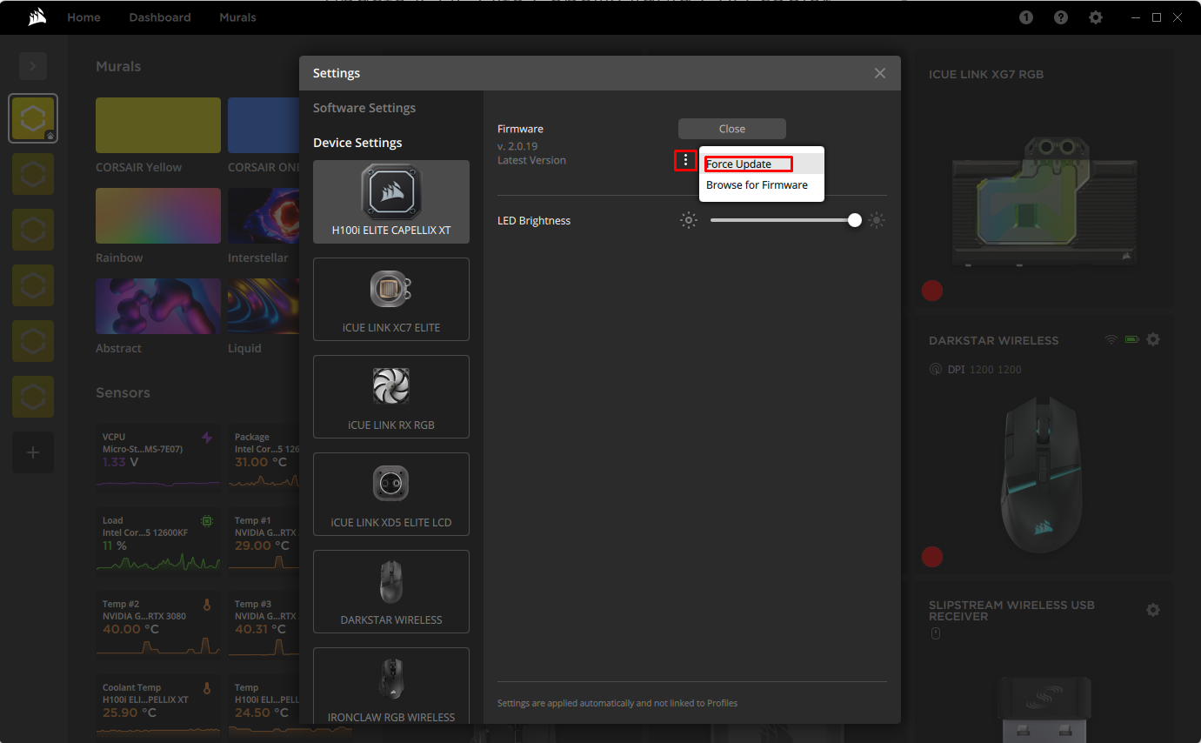Open iCUE settings gear in title bar
Viewport: 1201px width, 743px height.
coord(1096,17)
